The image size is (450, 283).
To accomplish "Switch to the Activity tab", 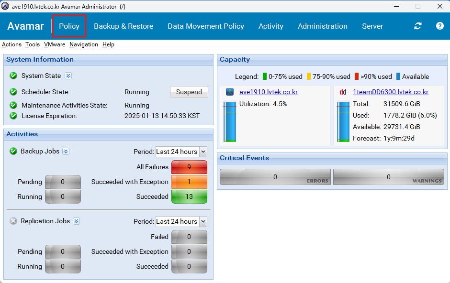I will pos(270,26).
